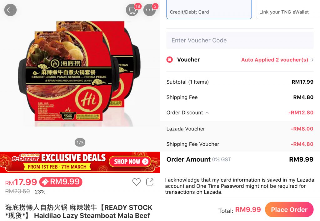The height and width of the screenshot is (221, 320).
Task: Open the e-bazar Exclusive Deals banner
Action: [80, 162]
